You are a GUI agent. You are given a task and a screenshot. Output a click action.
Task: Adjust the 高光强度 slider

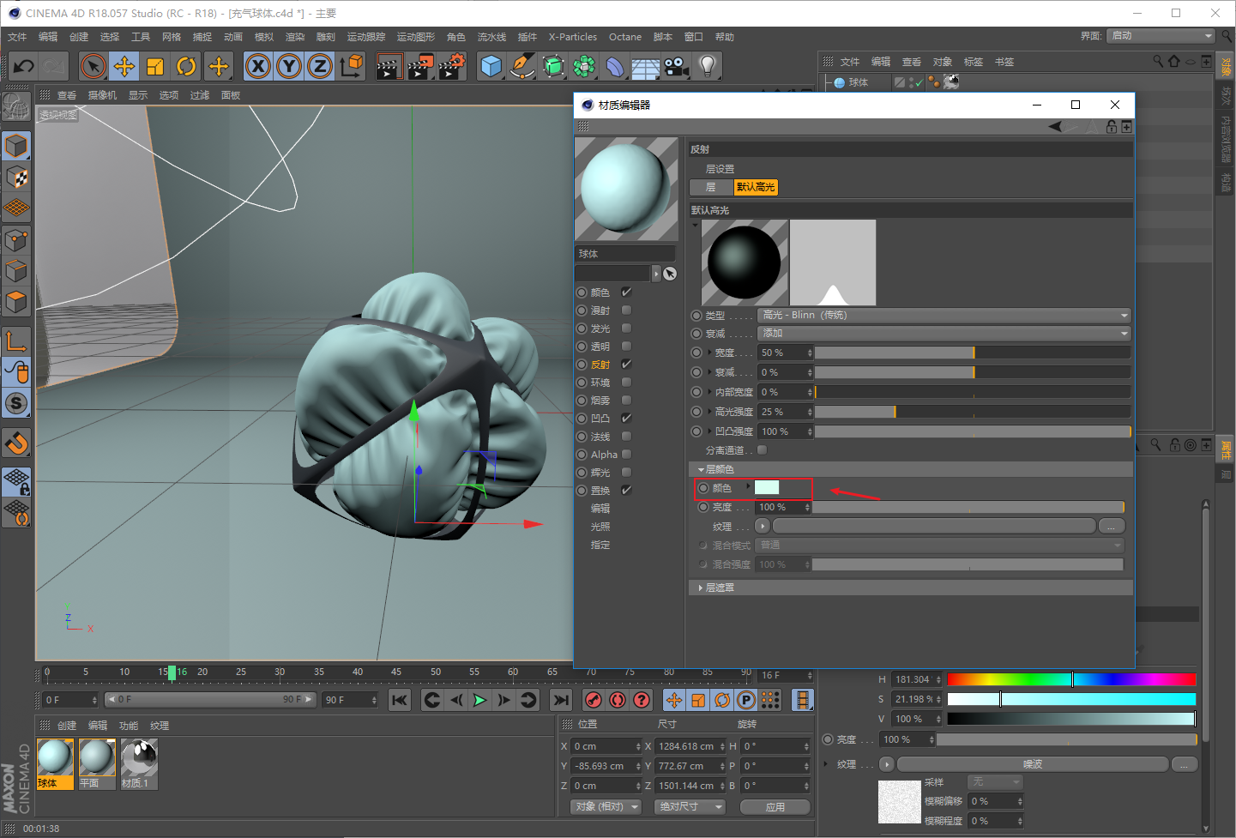[973, 412]
